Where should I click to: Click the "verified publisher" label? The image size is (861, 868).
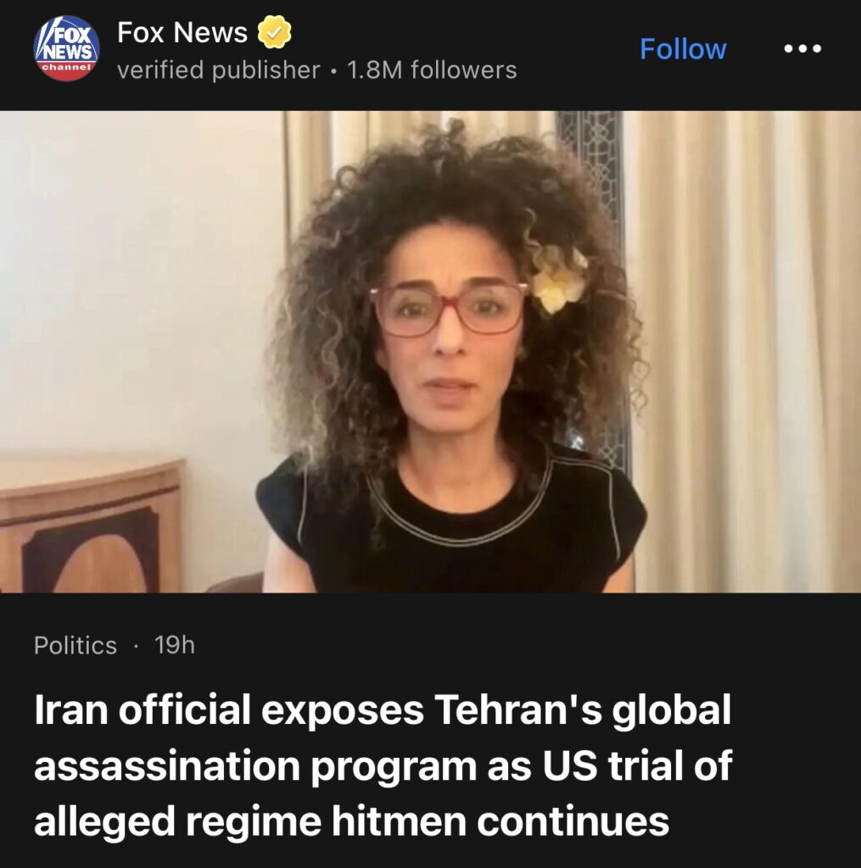[x=218, y=70]
